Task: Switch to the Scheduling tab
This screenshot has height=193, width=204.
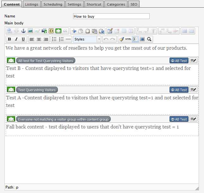Action: (x=53, y=4)
